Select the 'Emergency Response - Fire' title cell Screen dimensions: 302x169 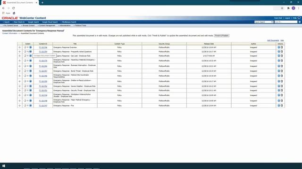(x=75, y=106)
